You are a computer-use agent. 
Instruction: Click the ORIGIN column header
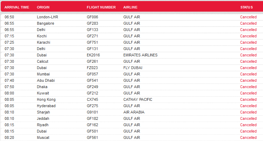tap(43, 7)
